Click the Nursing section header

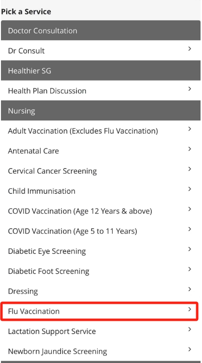coord(101,111)
